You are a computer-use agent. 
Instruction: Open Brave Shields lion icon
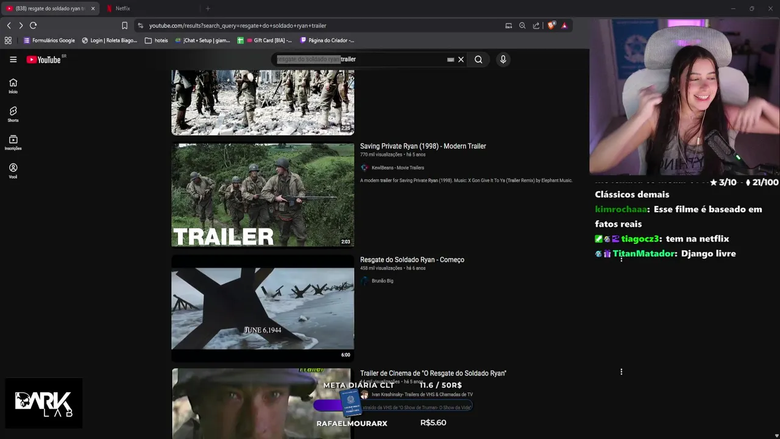tap(551, 26)
